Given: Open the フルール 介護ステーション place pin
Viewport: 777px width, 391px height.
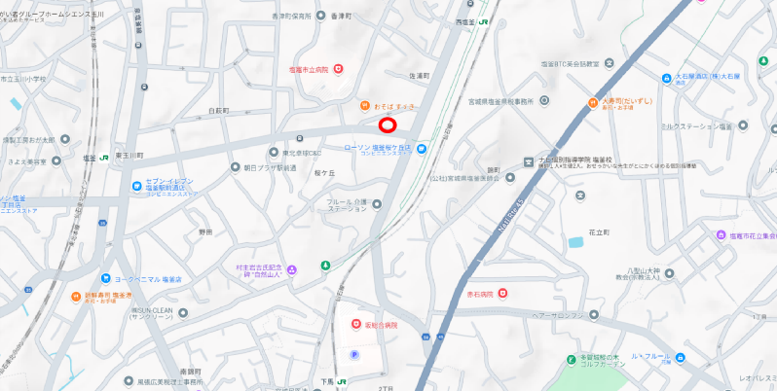Looking at the screenshot, I should click(377, 204).
